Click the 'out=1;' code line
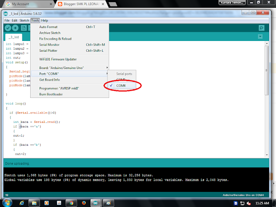Image resolution: width=276 pixels, height=207 pixels. (x=19, y=136)
